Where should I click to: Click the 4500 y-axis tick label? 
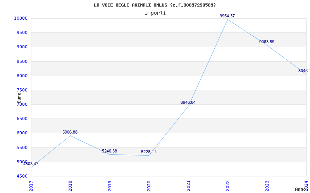[22, 176]
